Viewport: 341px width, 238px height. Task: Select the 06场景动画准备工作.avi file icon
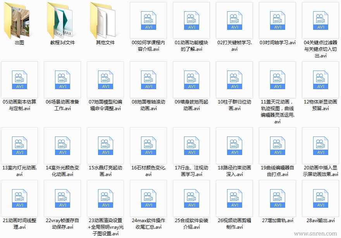point(62,79)
